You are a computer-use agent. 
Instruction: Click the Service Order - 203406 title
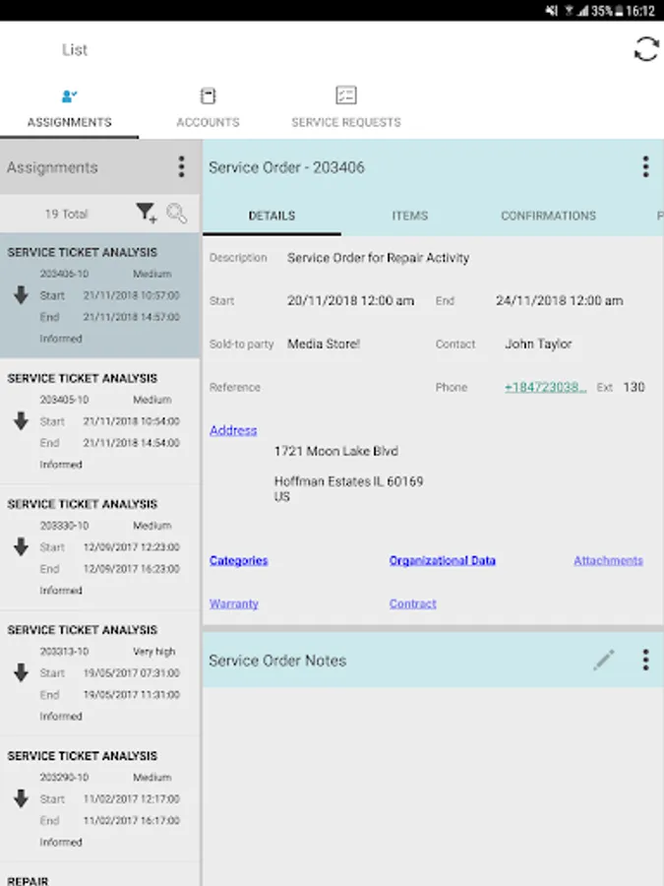coord(287,167)
